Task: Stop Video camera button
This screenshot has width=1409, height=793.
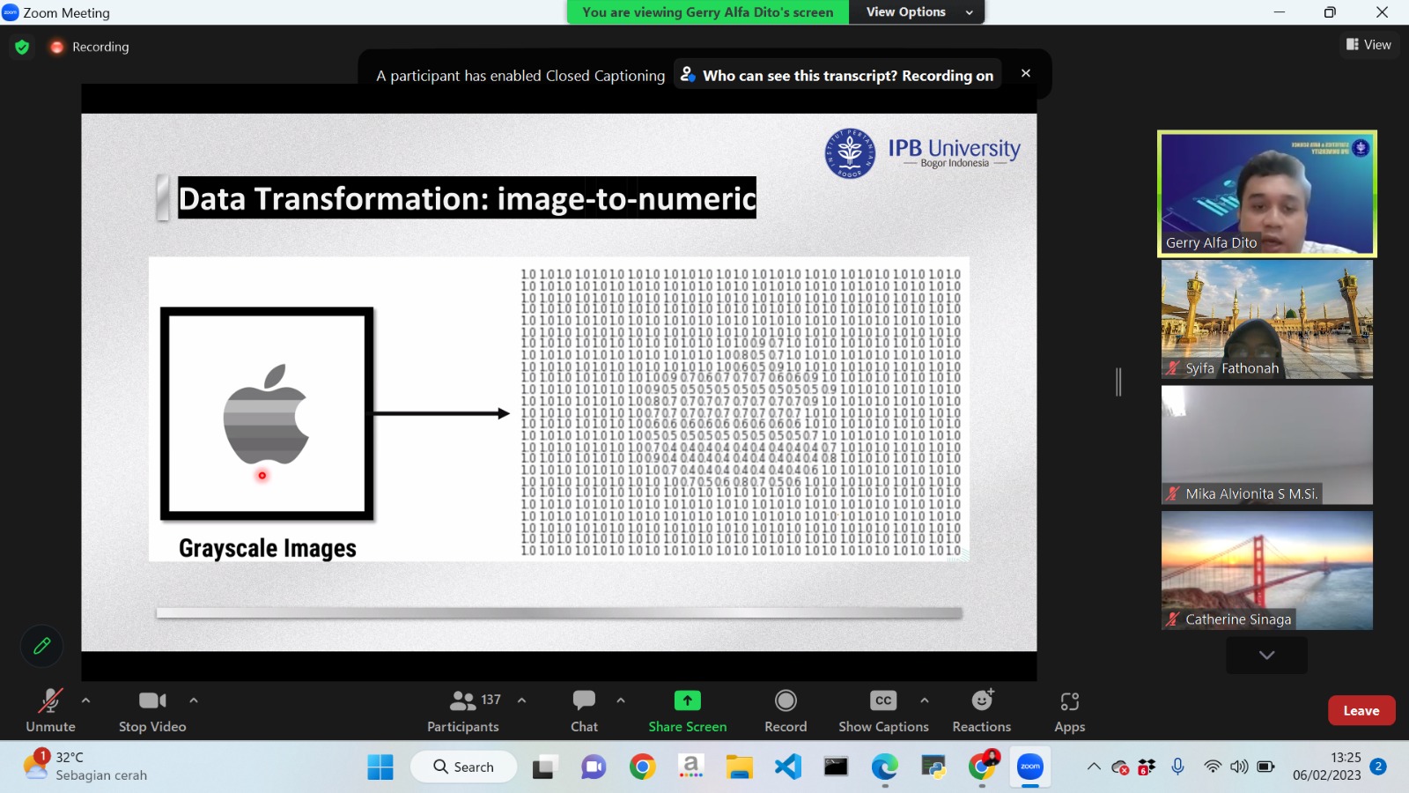Action: (x=152, y=711)
